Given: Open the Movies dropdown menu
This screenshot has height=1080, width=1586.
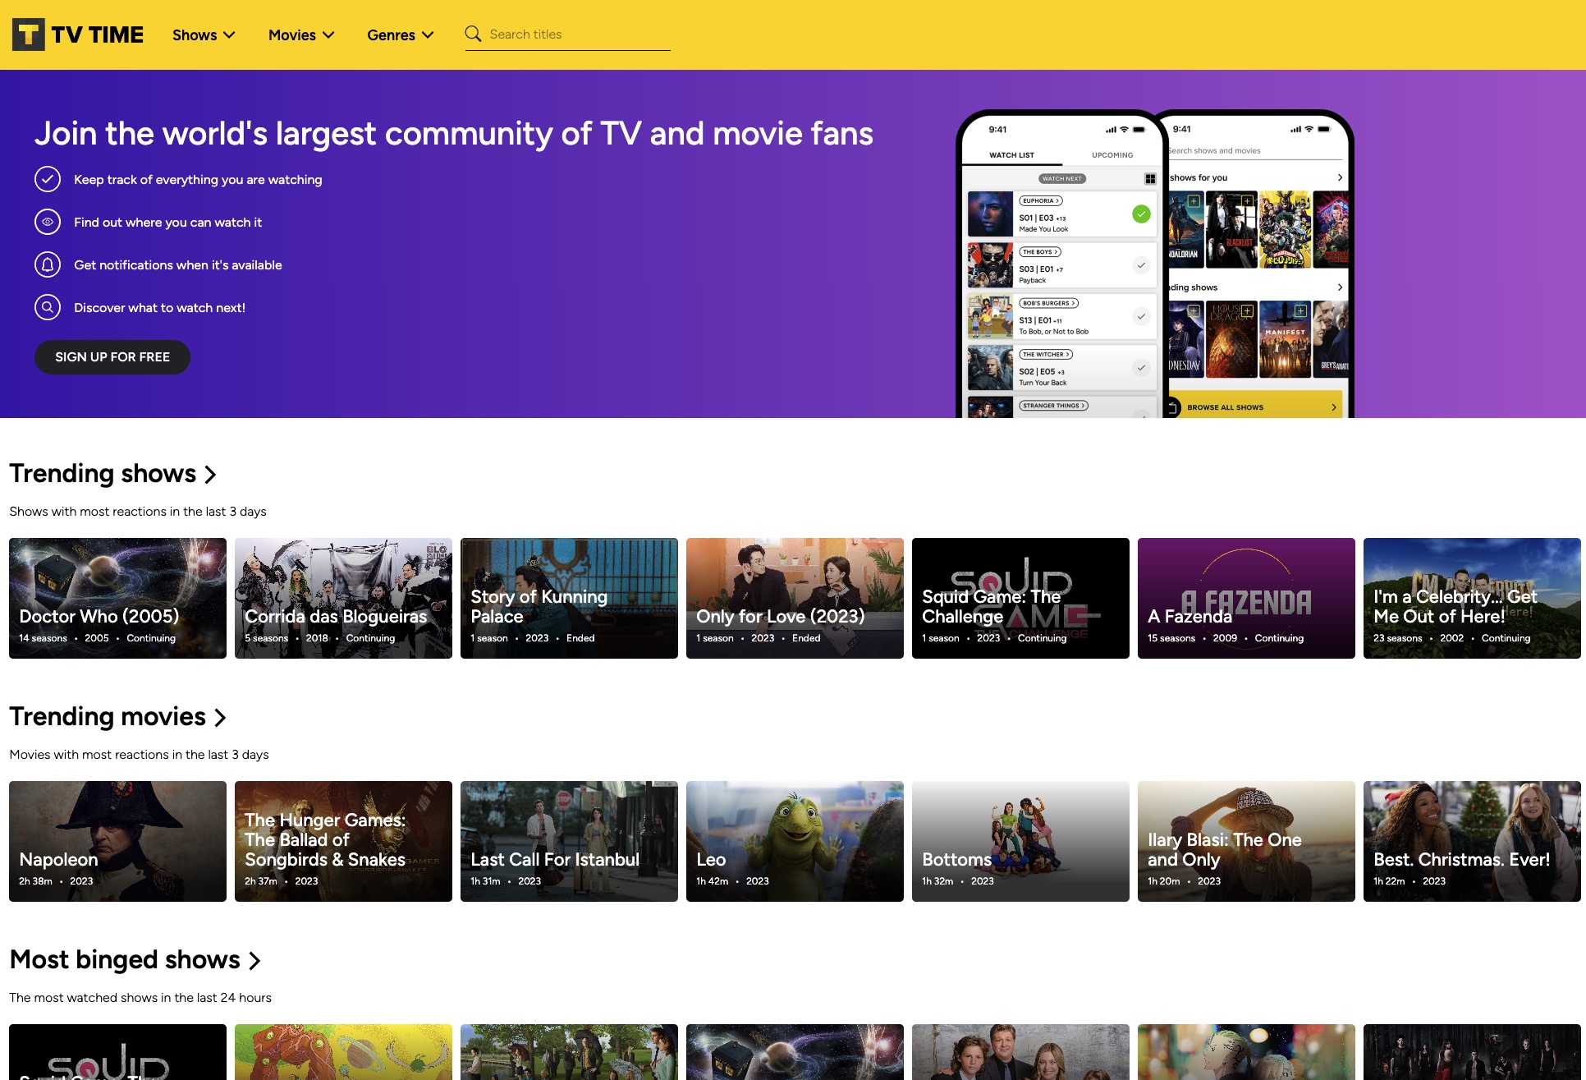Looking at the screenshot, I should pos(301,34).
